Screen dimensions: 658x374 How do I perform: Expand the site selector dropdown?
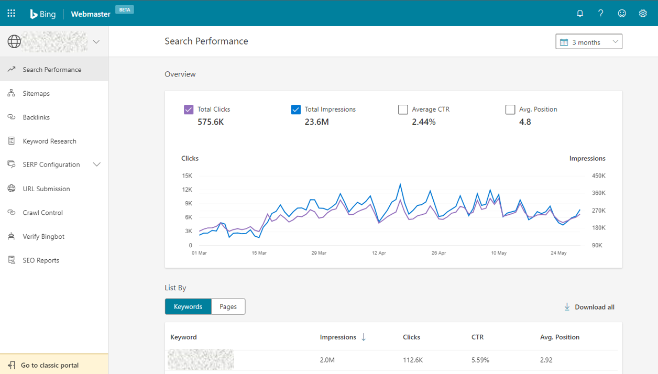[x=96, y=41]
